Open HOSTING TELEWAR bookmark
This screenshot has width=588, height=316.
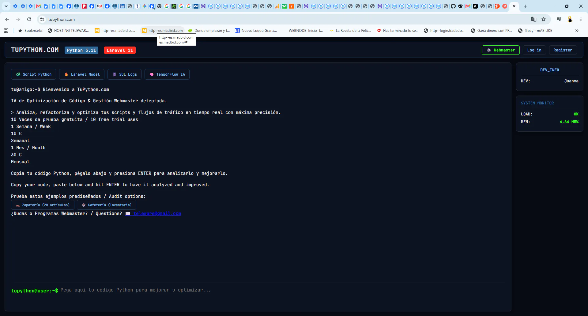click(x=68, y=31)
